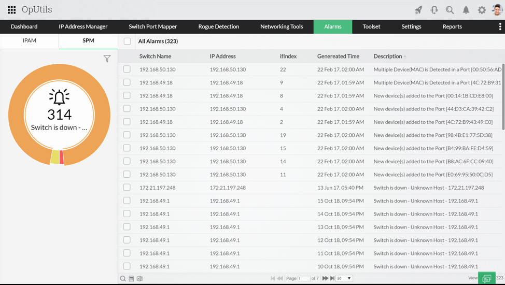Click the '13 Jun 17, 05:40 PM' time cell
The height and width of the screenshot is (285, 505).
[340, 188]
